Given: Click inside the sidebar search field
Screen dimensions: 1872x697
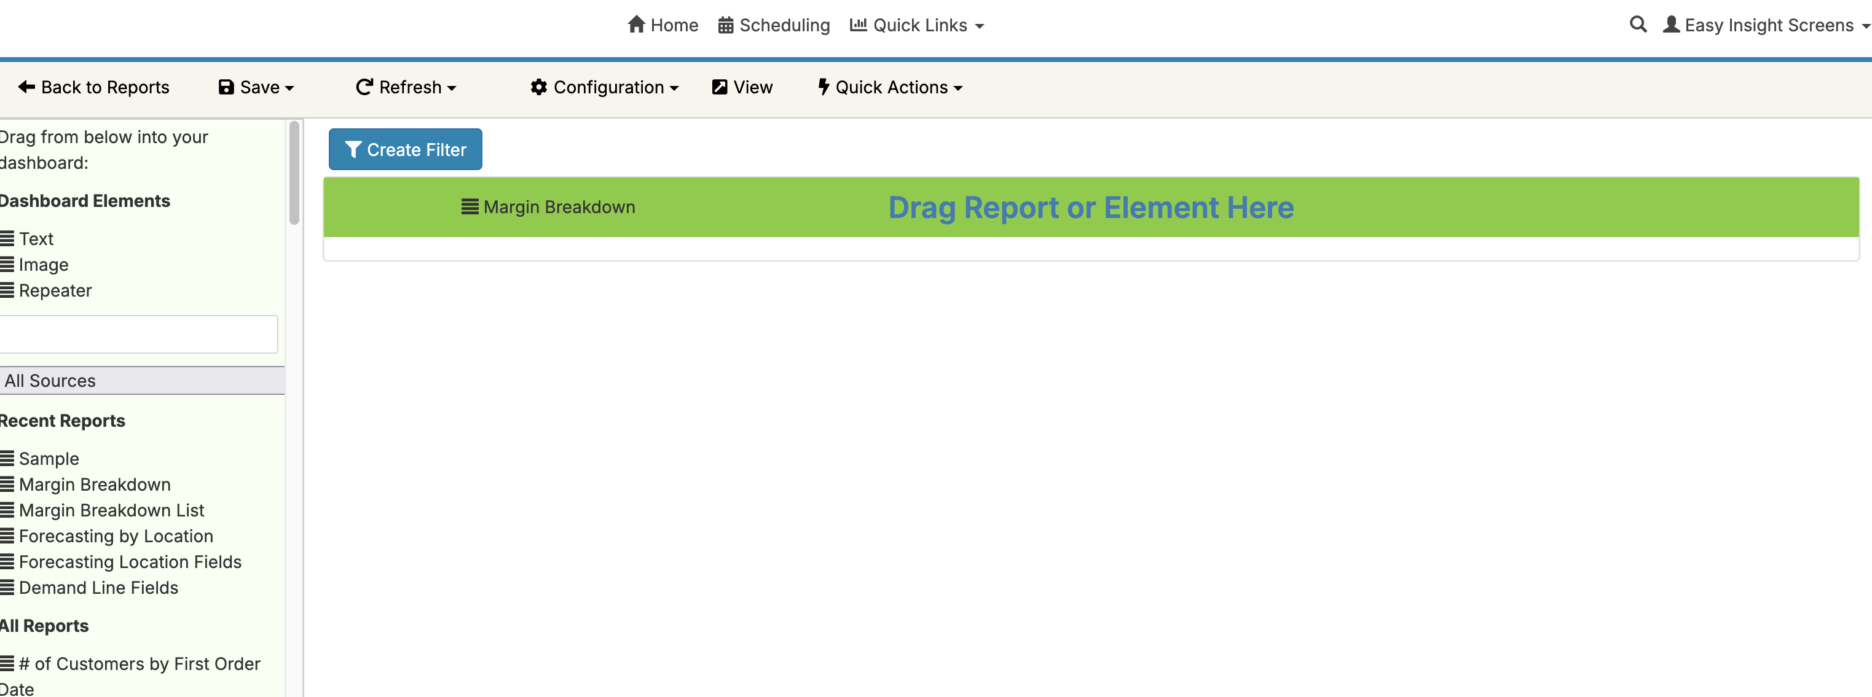Looking at the screenshot, I should point(138,334).
